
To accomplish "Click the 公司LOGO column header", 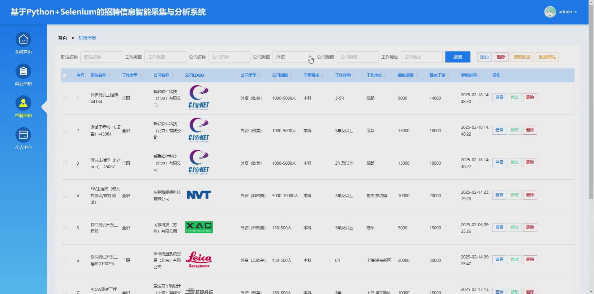I will pos(194,75).
